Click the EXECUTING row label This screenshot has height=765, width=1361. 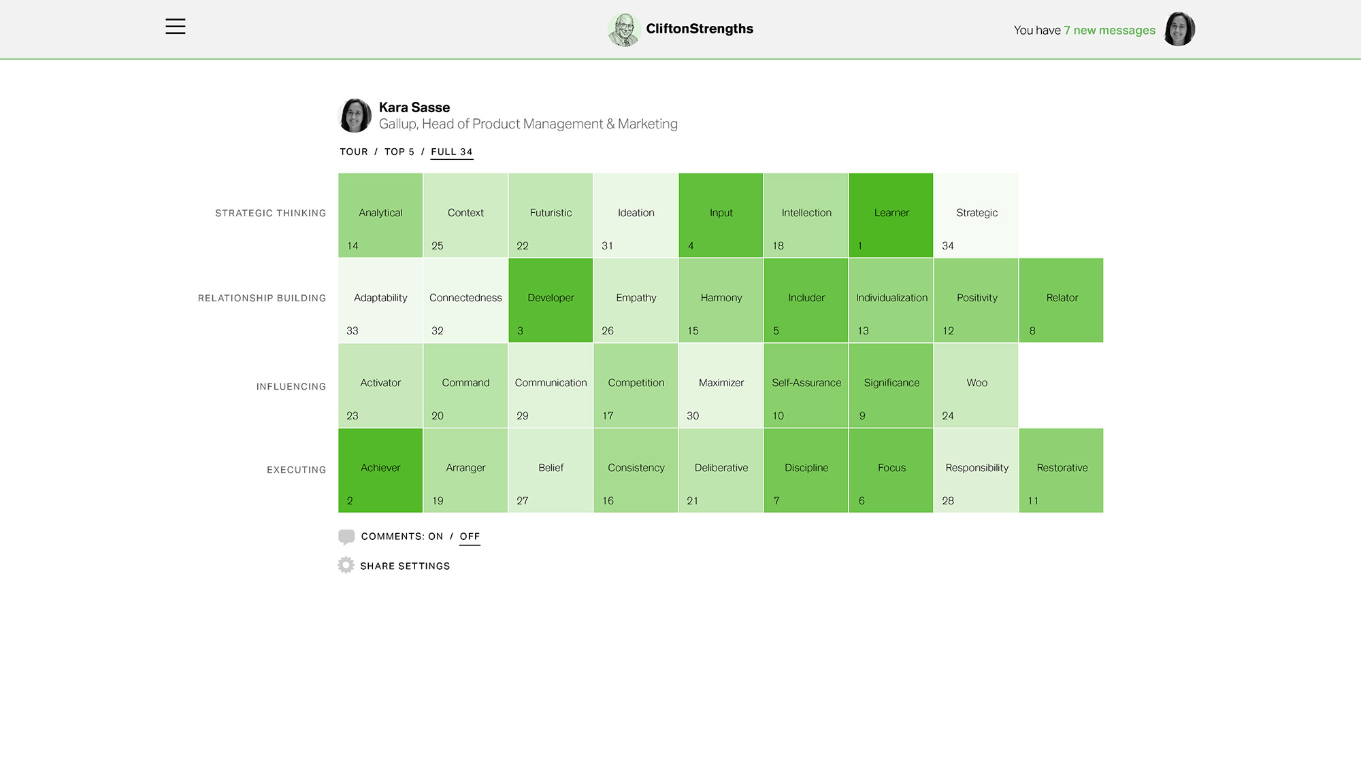297,470
